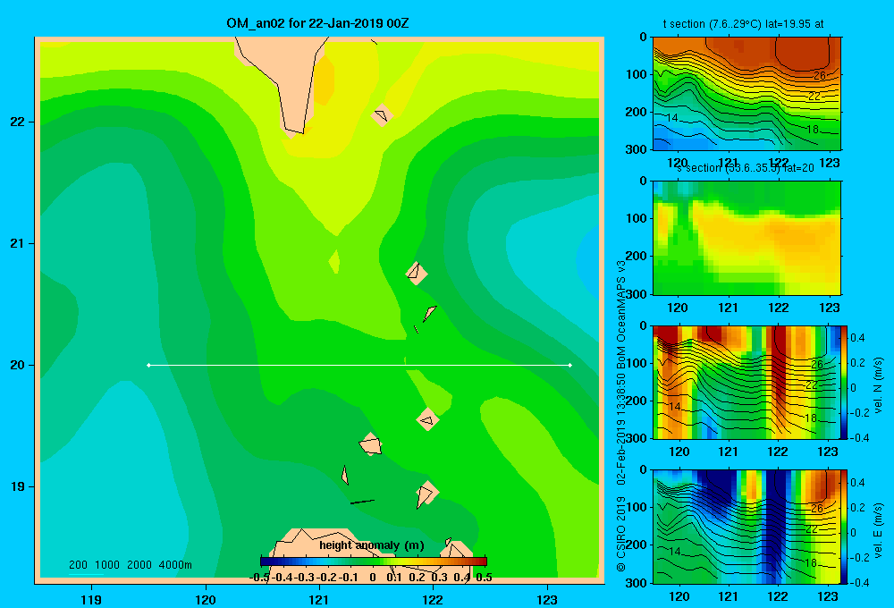894x608 pixels.
Task: Click longitude label 121 on main map
Action: coord(319,599)
